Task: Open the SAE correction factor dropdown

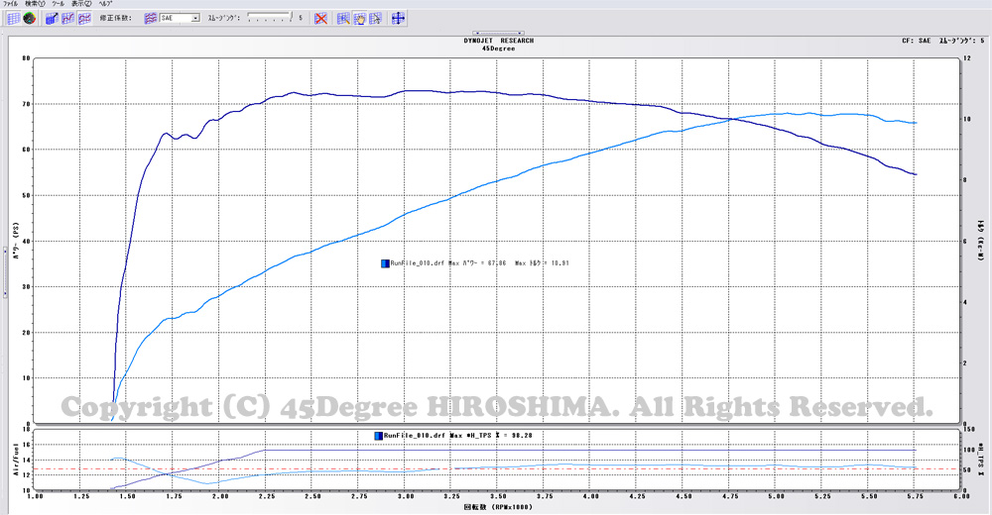Action: [x=195, y=18]
